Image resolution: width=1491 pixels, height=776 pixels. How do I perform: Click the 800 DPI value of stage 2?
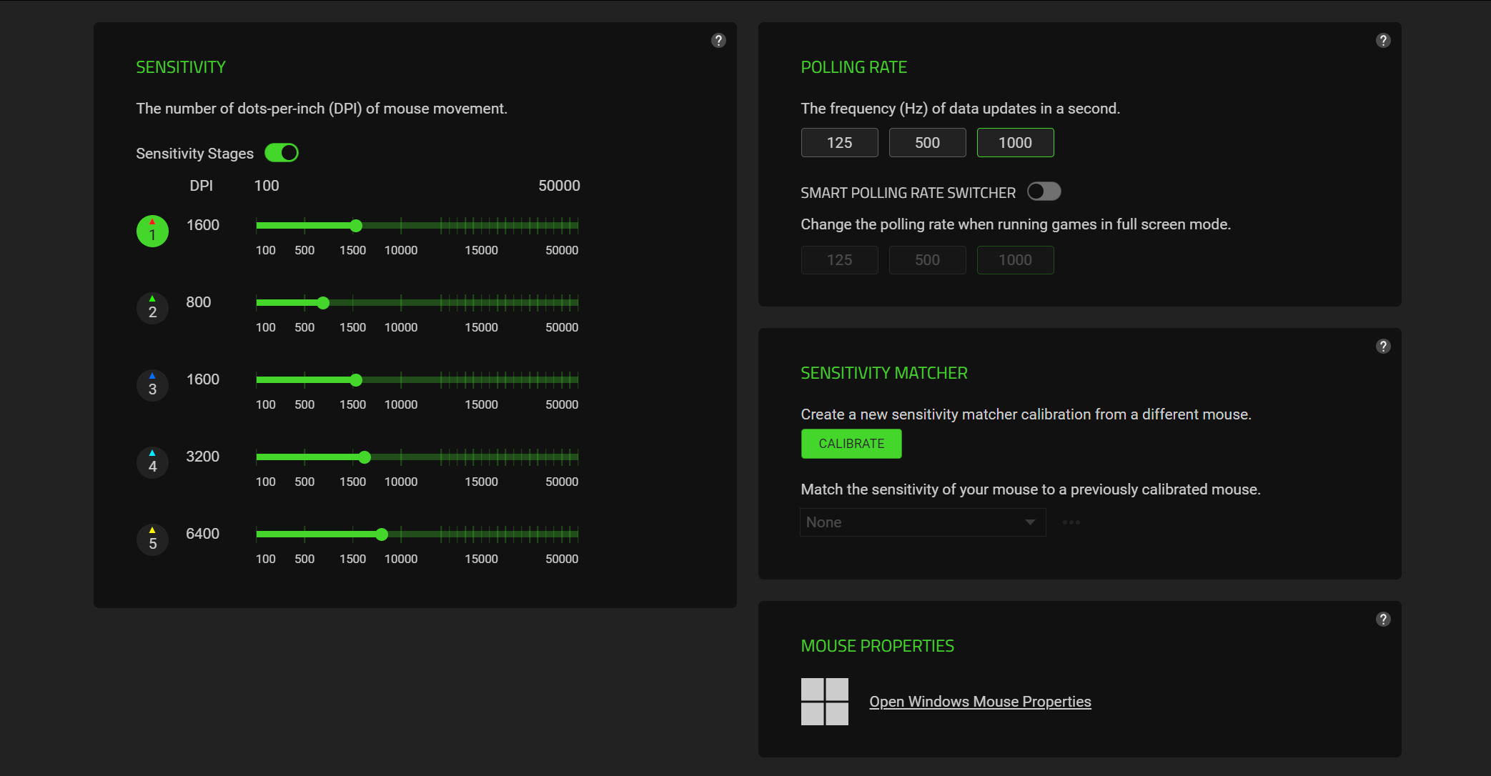click(199, 302)
